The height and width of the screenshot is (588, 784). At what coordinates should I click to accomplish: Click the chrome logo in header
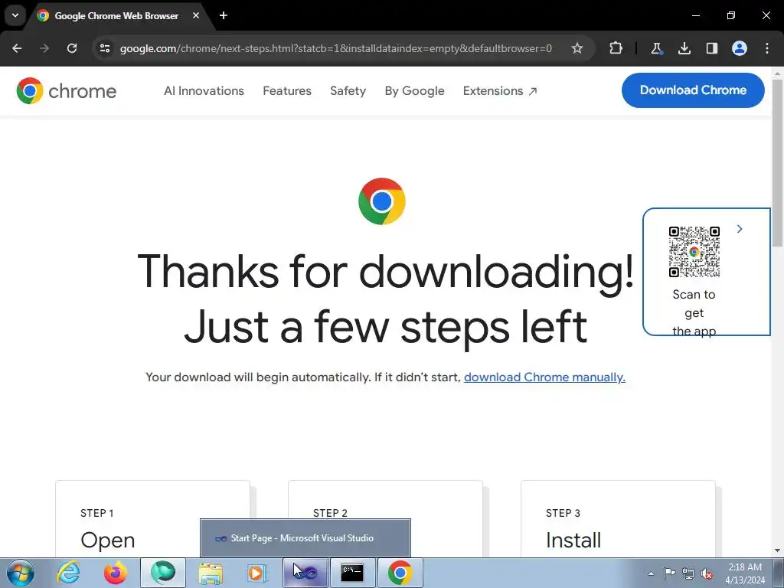[67, 91]
